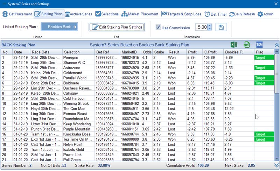Screen dimensions: 280x171
Task: Click the grid vertical scrollbar thumb
Action: point(277,73)
